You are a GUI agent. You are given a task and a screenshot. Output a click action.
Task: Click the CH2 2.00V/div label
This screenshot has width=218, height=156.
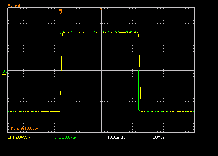[66, 137]
